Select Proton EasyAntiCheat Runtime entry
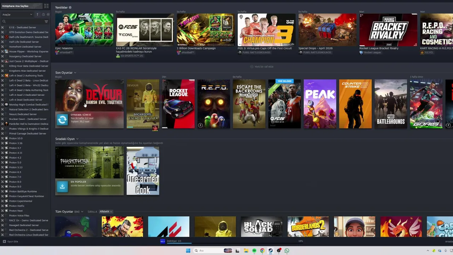 (26, 196)
